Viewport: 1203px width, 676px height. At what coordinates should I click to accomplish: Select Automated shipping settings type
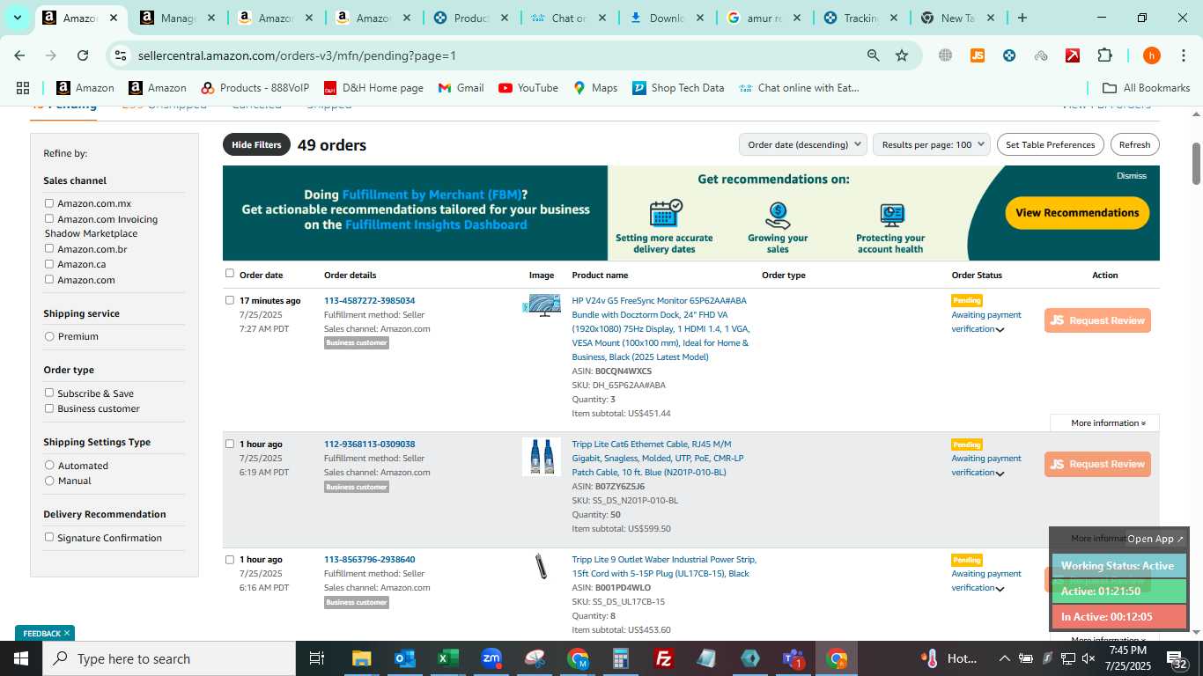pos(49,465)
